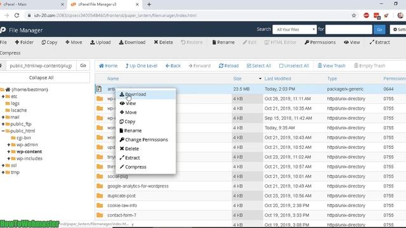This screenshot has height=228, width=406.
Task: Choose Delete from the context menu
Action: 145,149
